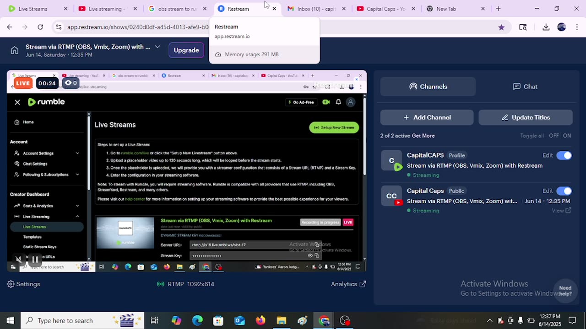Image resolution: width=586 pixels, height=329 pixels.
Task: Open Microsoft Store from the taskbar
Action: point(218,320)
